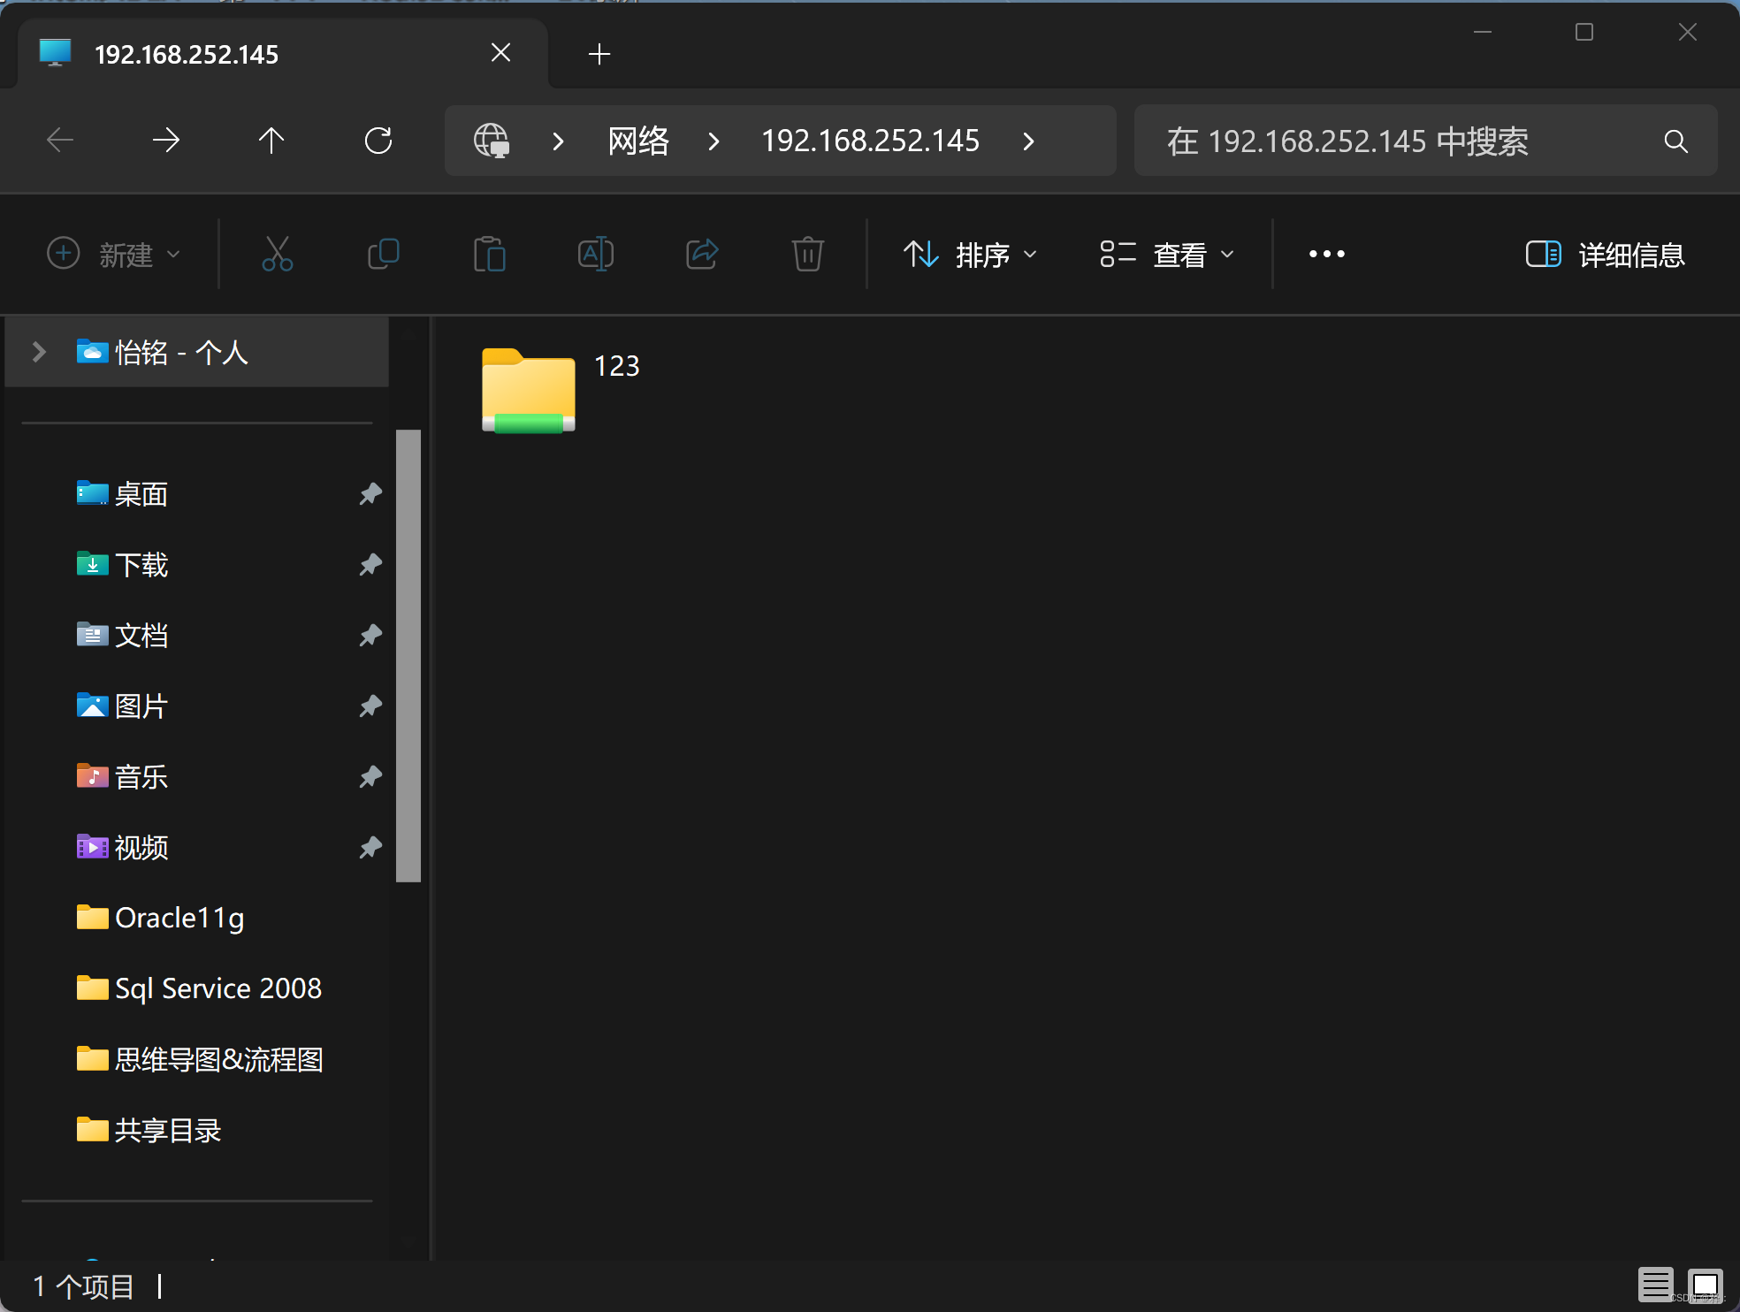Image resolution: width=1740 pixels, height=1312 pixels.
Task: Switch to large icons view in status bar
Action: click(x=1705, y=1285)
